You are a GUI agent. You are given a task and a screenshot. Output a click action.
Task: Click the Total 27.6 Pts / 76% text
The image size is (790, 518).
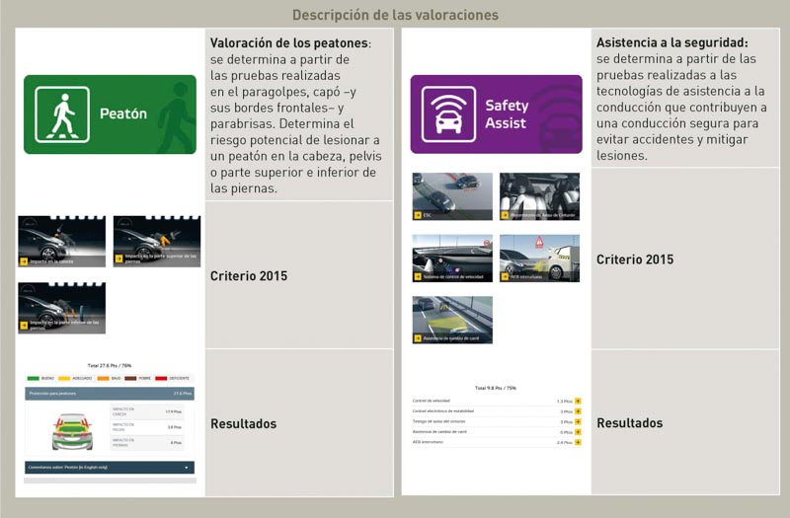pos(110,366)
